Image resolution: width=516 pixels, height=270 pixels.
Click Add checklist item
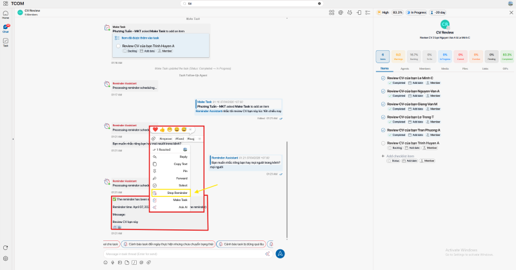[400, 156]
